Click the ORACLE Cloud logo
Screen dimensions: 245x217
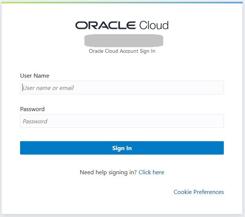coord(122,25)
